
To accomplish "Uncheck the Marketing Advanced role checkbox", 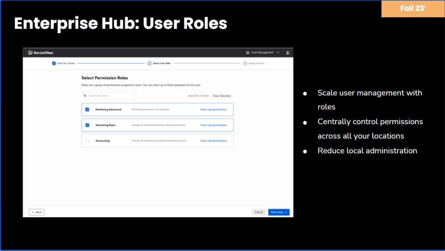I will (87, 110).
